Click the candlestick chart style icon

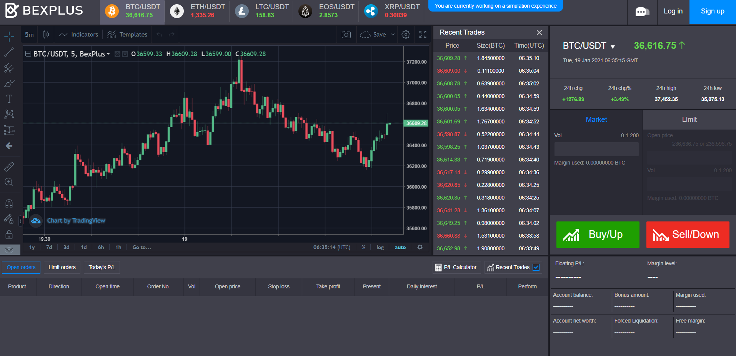coord(46,35)
